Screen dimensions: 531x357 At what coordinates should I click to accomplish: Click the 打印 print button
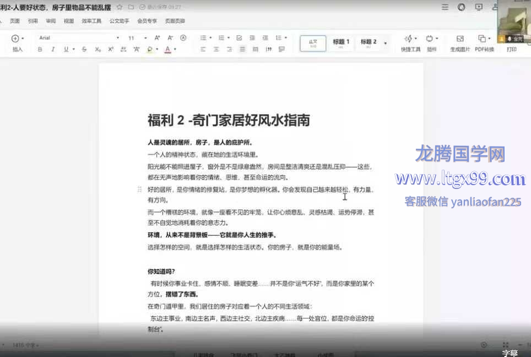511,49
